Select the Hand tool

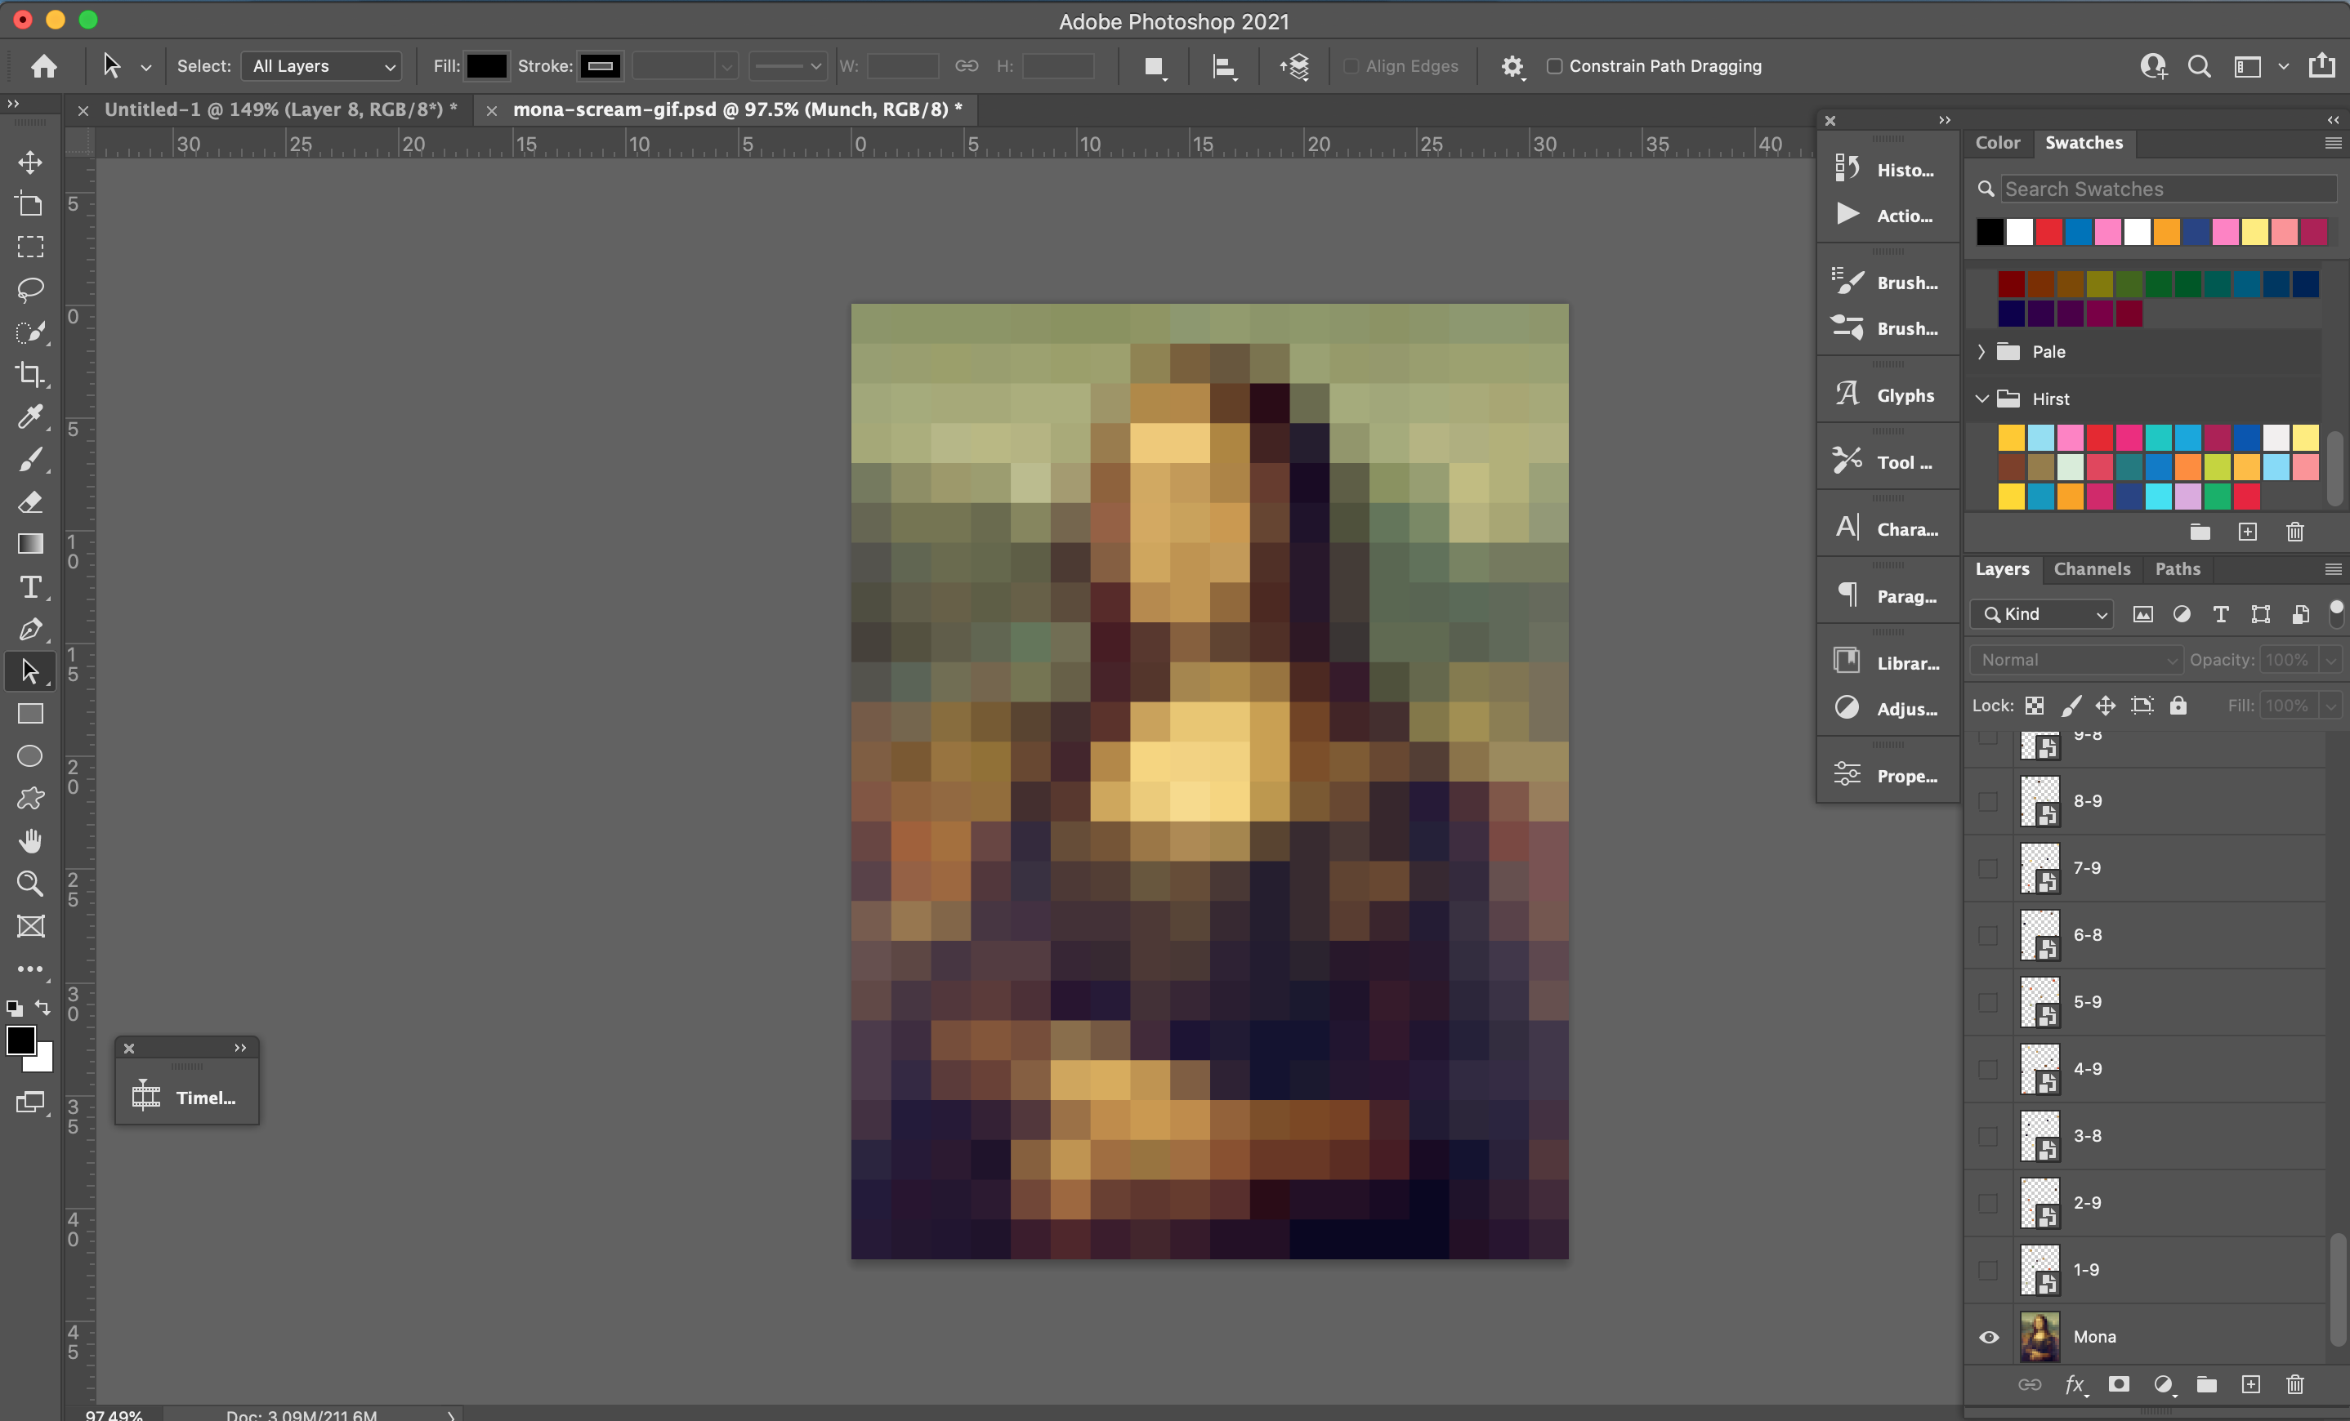click(x=30, y=840)
